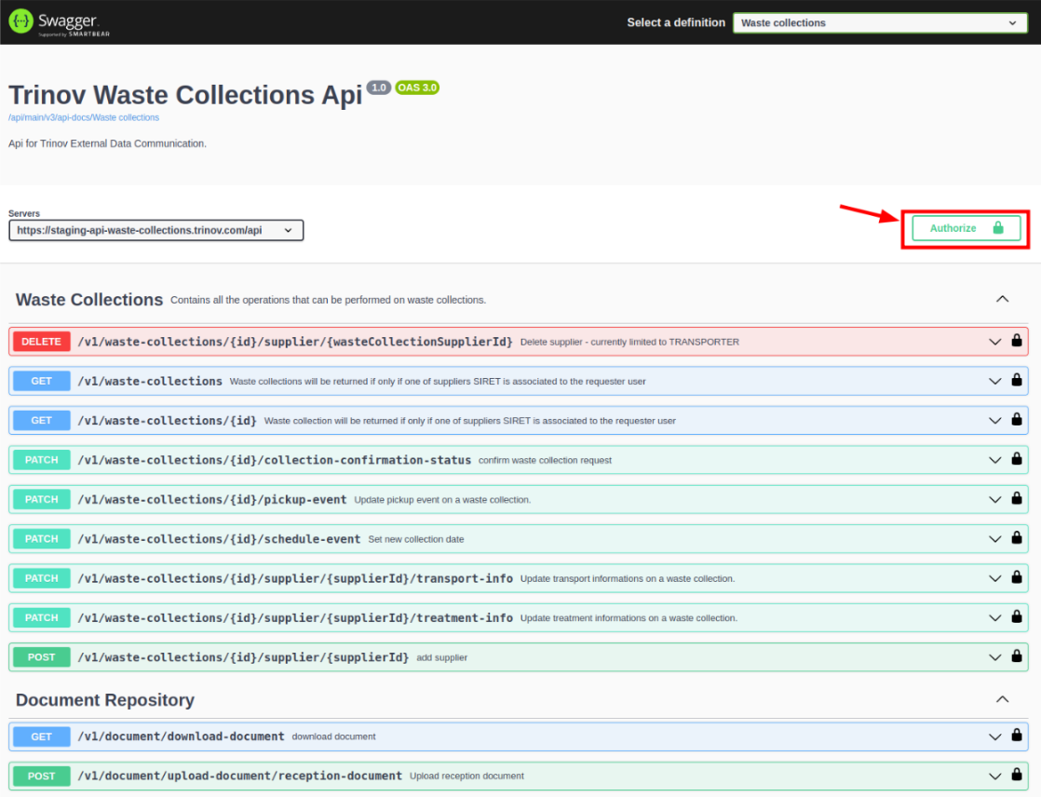The width and height of the screenshot is (1041, 797).
Task: Click lock icon on collection-confirmation-status row
Action: pyautogui.click(x=1017, y=459)
